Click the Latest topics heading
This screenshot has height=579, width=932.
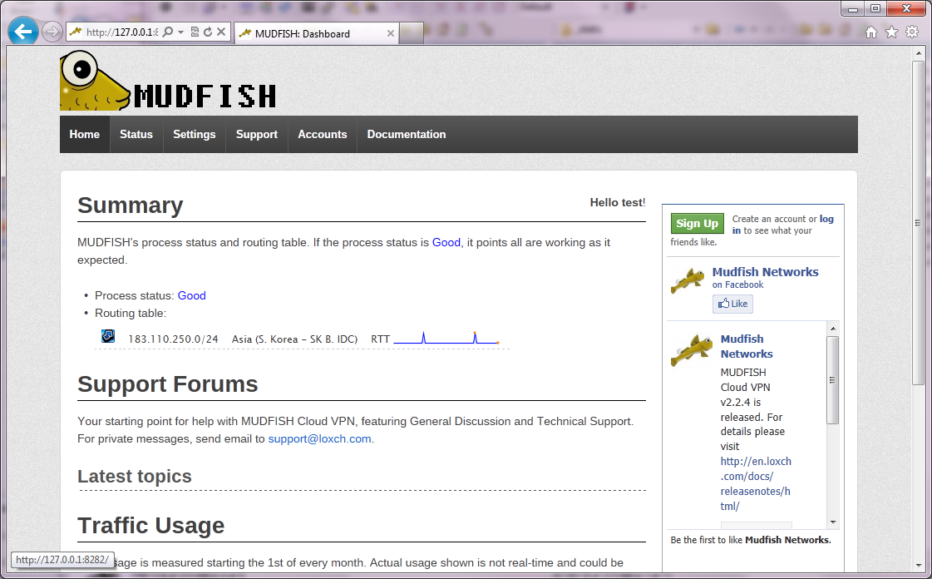[x=135, y=476]
